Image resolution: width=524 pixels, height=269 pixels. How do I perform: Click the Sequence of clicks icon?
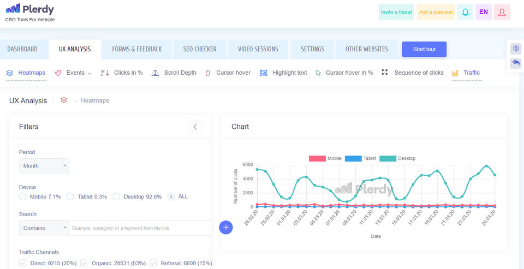385,73
